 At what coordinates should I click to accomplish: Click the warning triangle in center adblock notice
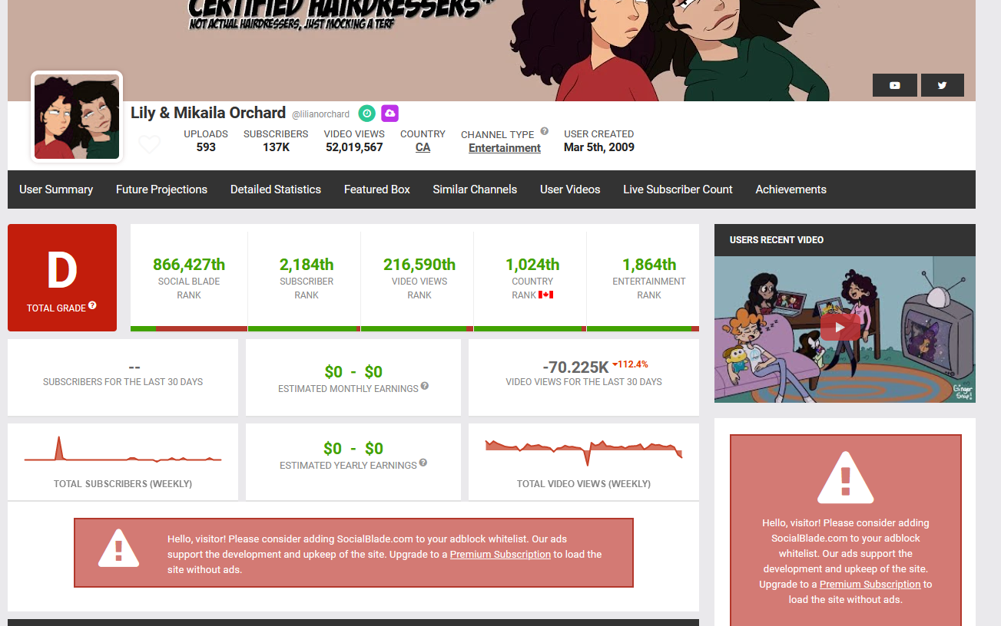118,548
